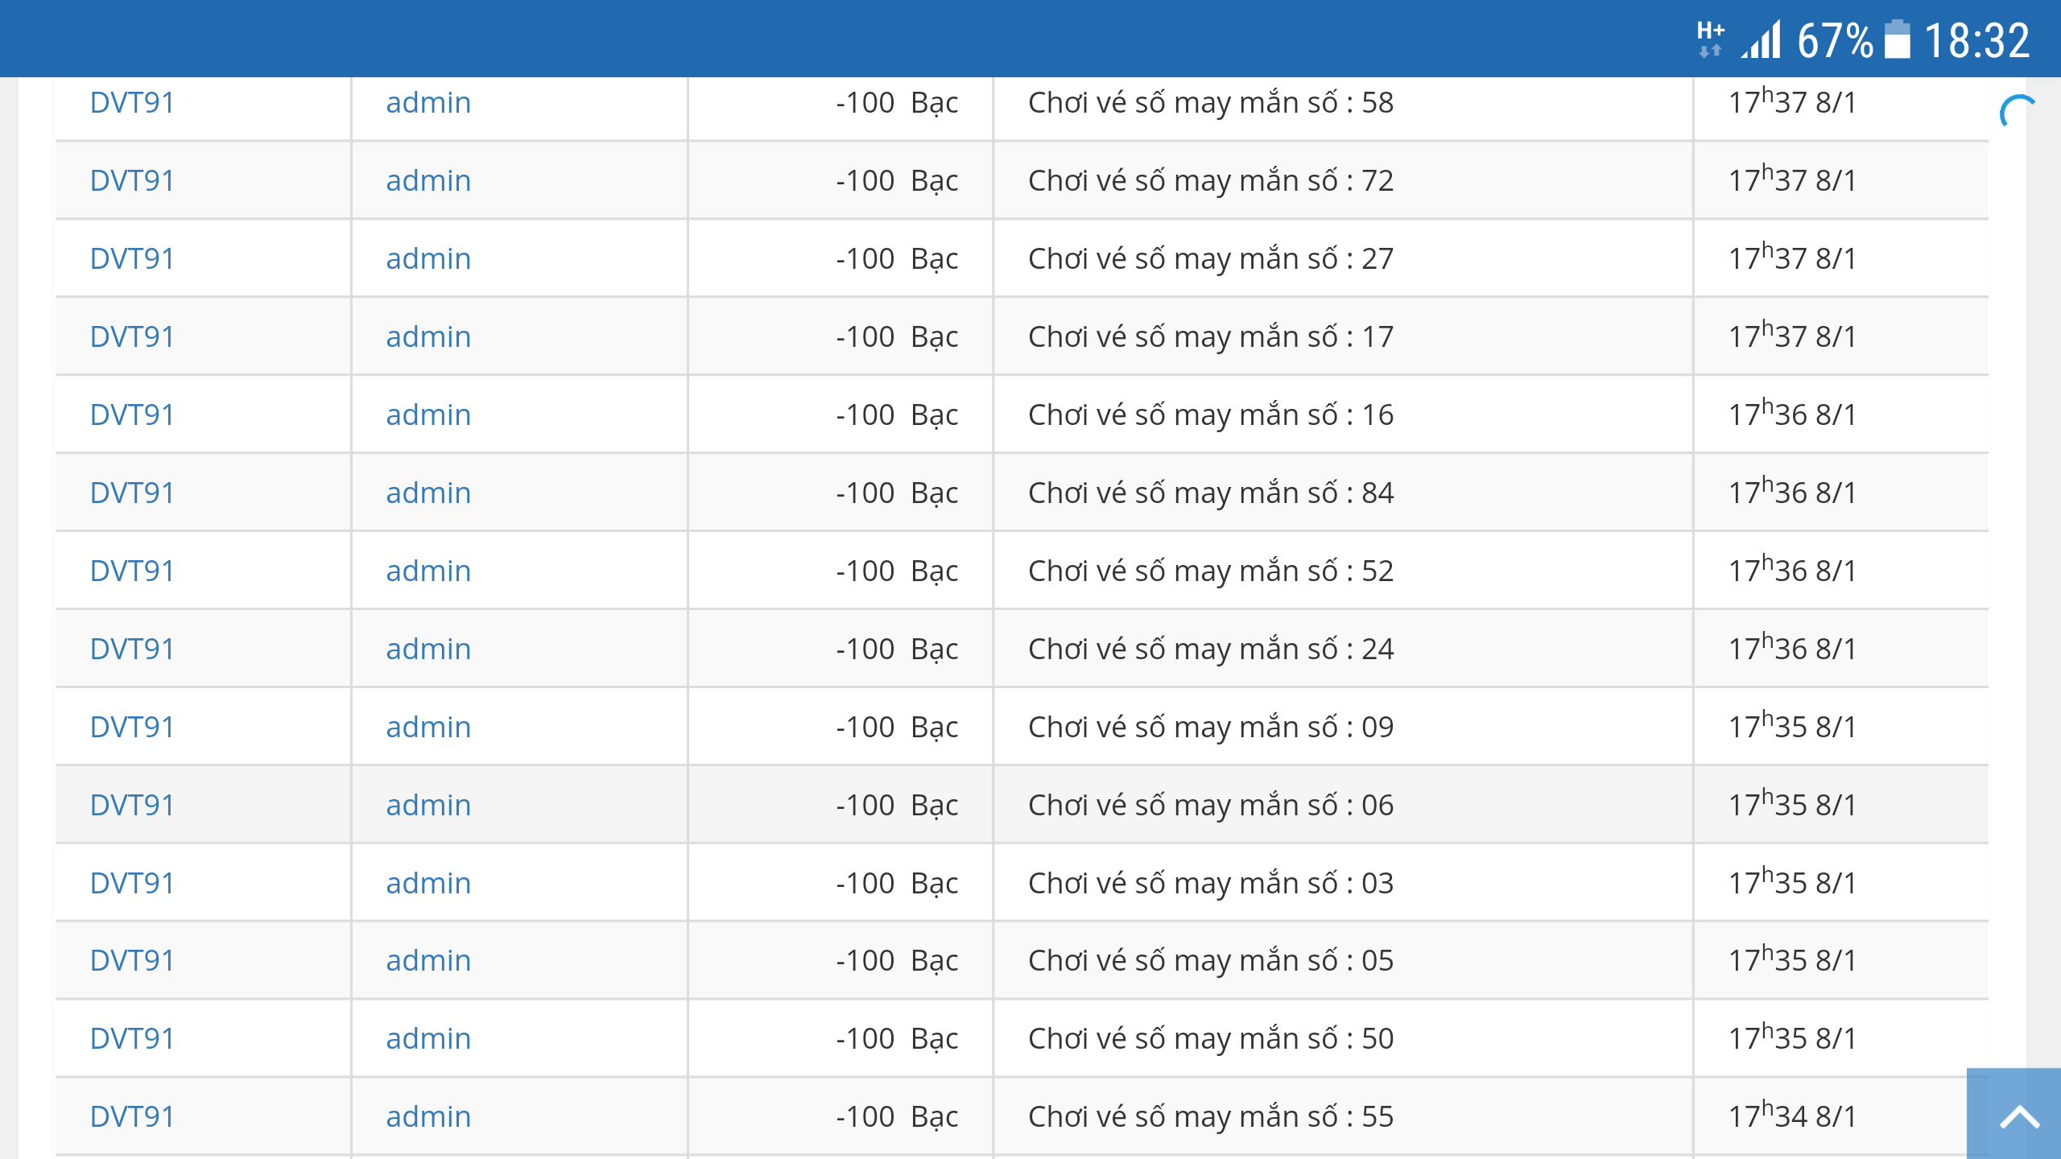This screenshot has width=2061, height=1159.
Task: Select text 'Chơi vé số may mắn số : 50'
Action: [1211, 1039]
